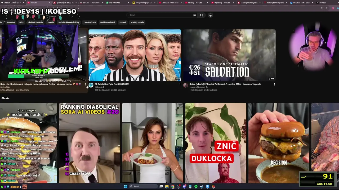This screenshot has height=190, width=339.
Task: Open the Ranking Diabolical Sora AI Short
Action: [90, 143]
